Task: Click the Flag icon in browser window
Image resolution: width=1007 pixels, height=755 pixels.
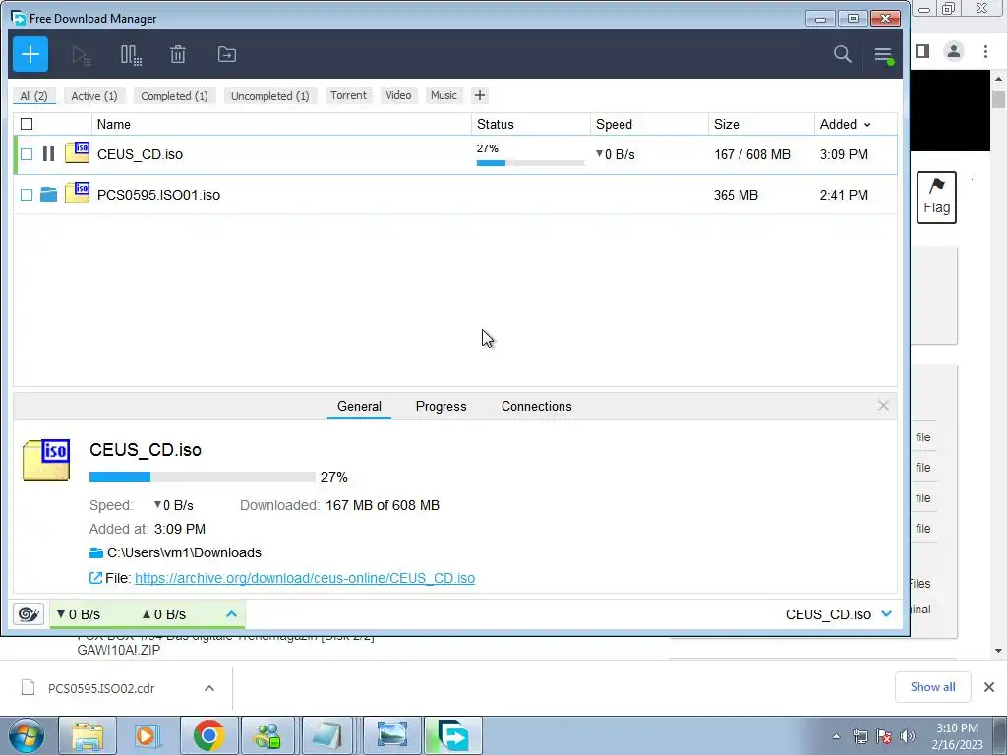Action: coord(936,198)
